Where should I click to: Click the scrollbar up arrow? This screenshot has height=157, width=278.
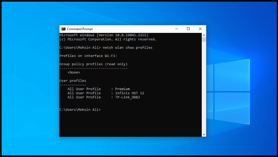tap(204, 35)
